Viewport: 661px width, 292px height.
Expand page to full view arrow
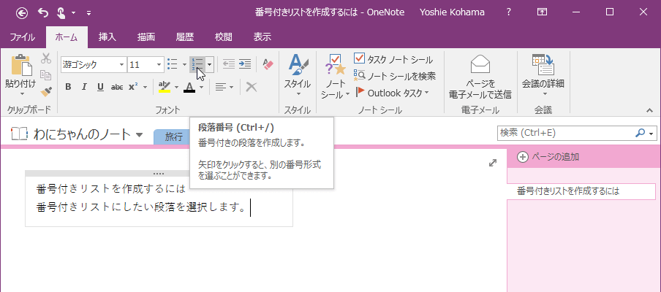tap(492, 163)
